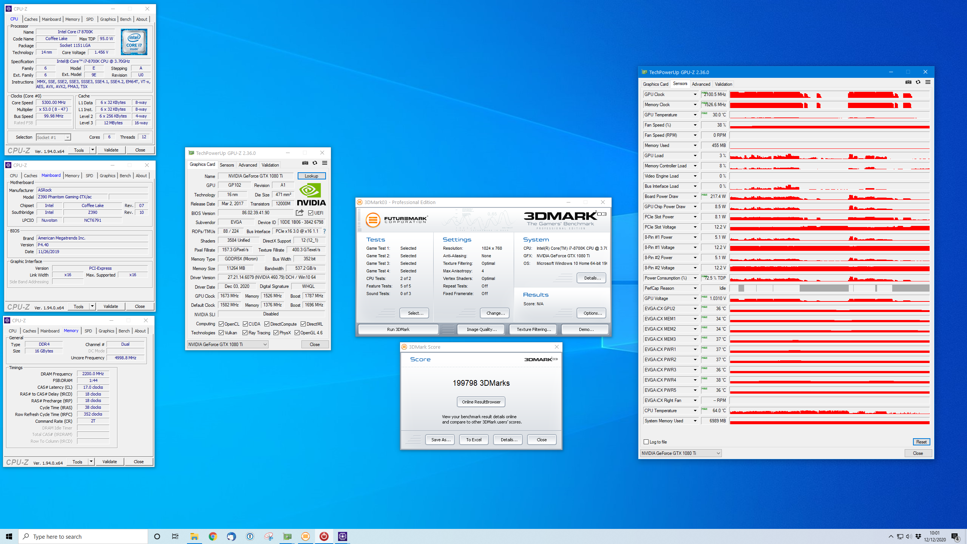Click Reset button in GPU-Z Sensors window
Image resolution: width=967 pixels, height=544 pixels.
coord(921,442)
